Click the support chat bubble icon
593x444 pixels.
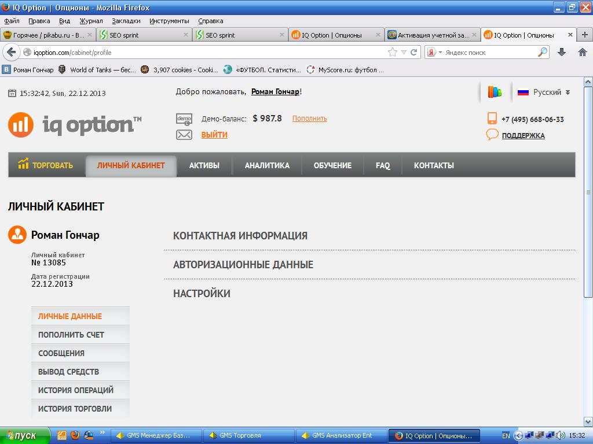492,134
